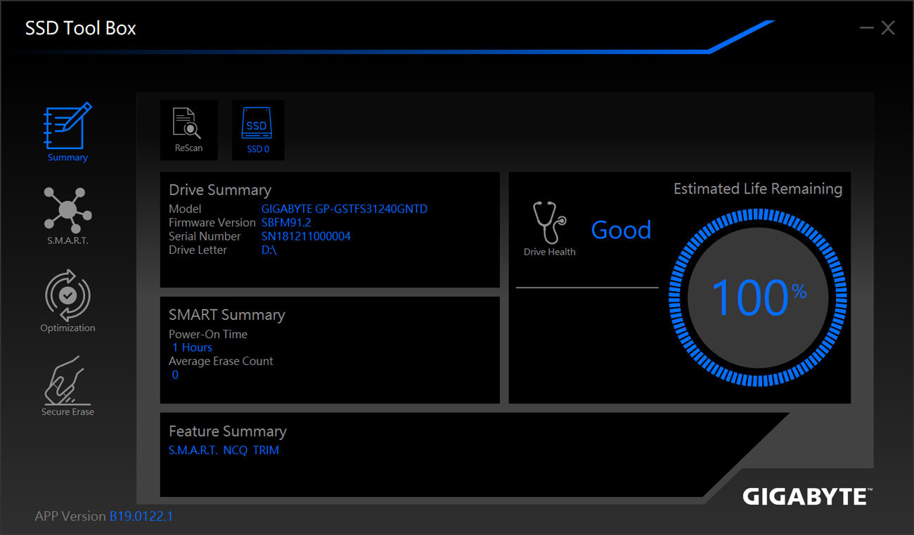Open drive letter D:\
The width and height of the screenshot is (914, 535).
268,250
